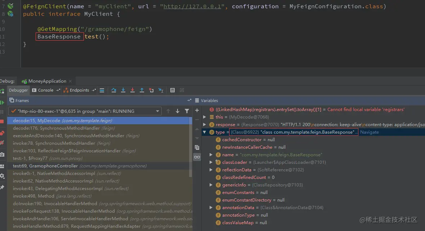The height and width of the screenshot is (231, 425).
Task: Pause the running program
Action: [2, 112]
